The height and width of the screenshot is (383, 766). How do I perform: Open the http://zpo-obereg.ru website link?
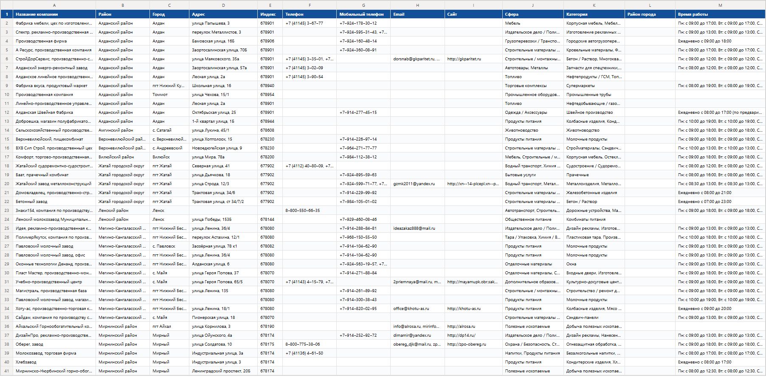[x=467, y=344]
